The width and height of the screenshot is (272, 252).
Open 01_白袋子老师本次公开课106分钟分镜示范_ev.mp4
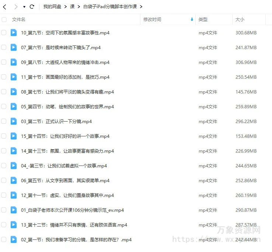pyautogui.click(x=72, y=210)
